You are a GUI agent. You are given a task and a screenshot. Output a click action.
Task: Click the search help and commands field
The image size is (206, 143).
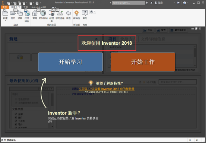point(129,3)
